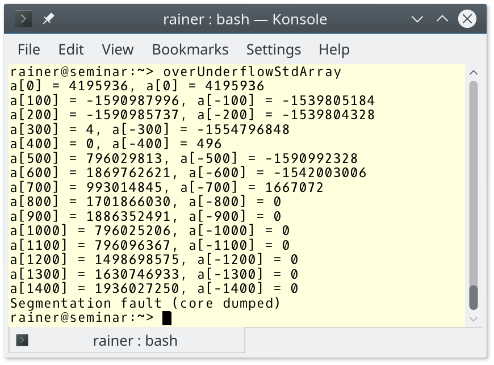Maximize the Konsole window
Viewport: 494px width, 365px height.
pos(442,19)
